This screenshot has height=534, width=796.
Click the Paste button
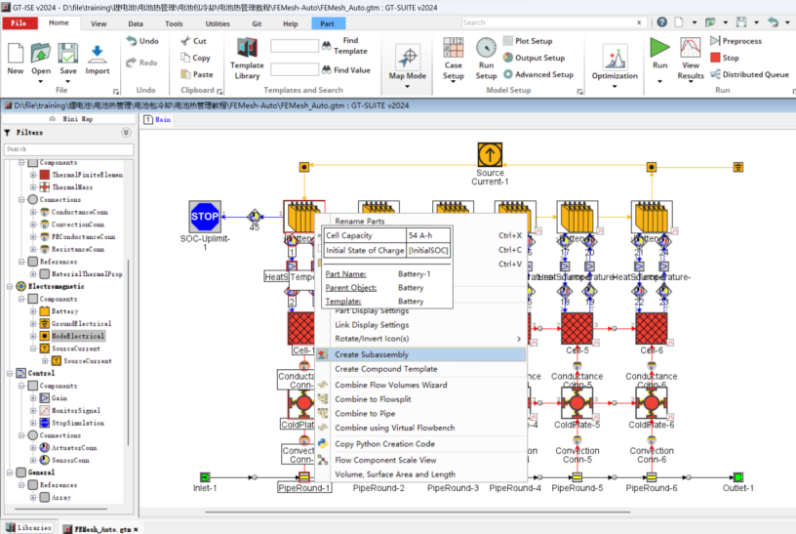[197, 74]
